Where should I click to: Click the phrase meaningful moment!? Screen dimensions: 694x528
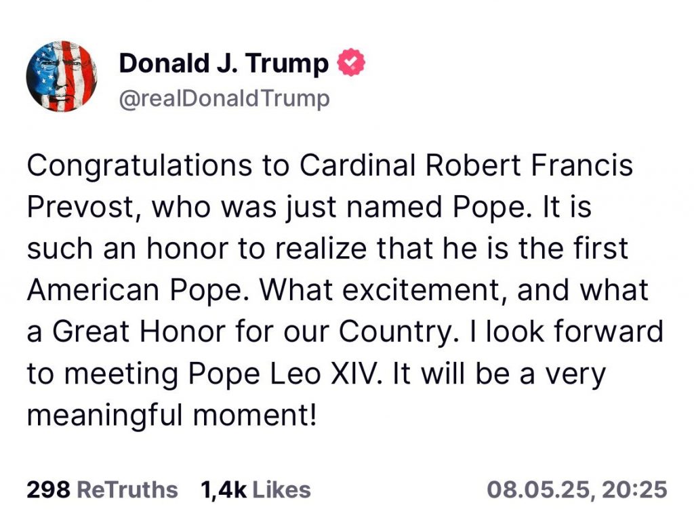click(171, 415)
